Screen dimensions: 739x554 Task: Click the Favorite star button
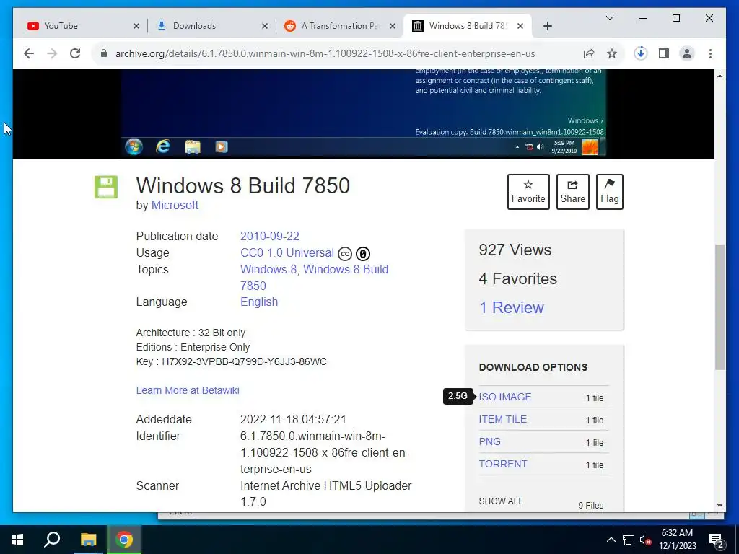point(528,192)
